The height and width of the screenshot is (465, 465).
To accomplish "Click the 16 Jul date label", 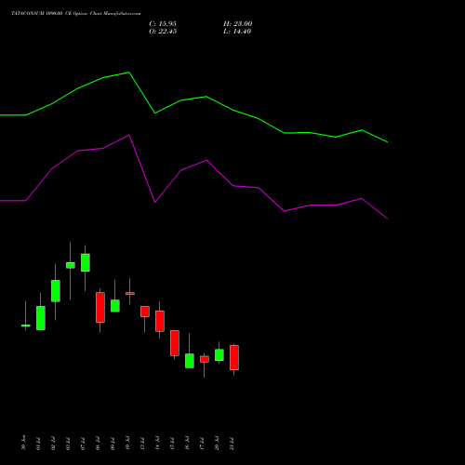I will pyautogui.click(x=187, y=444).
